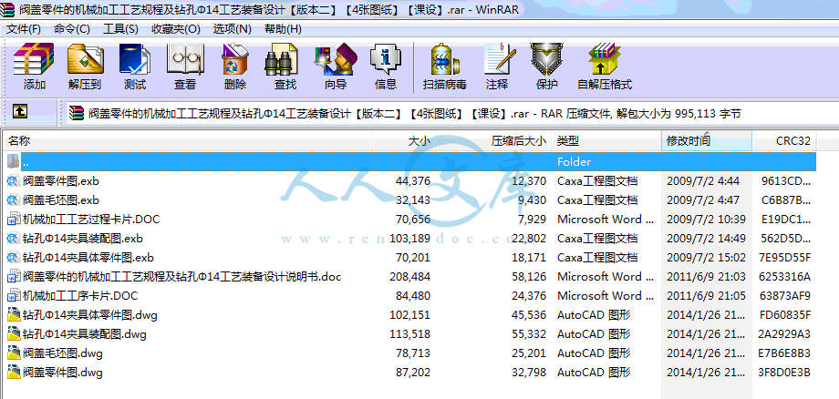Select file 钻孔Φ14夹具装配图.exb
Screen dimensions: 839x399
pyautogui.click(x=83, y=239)
